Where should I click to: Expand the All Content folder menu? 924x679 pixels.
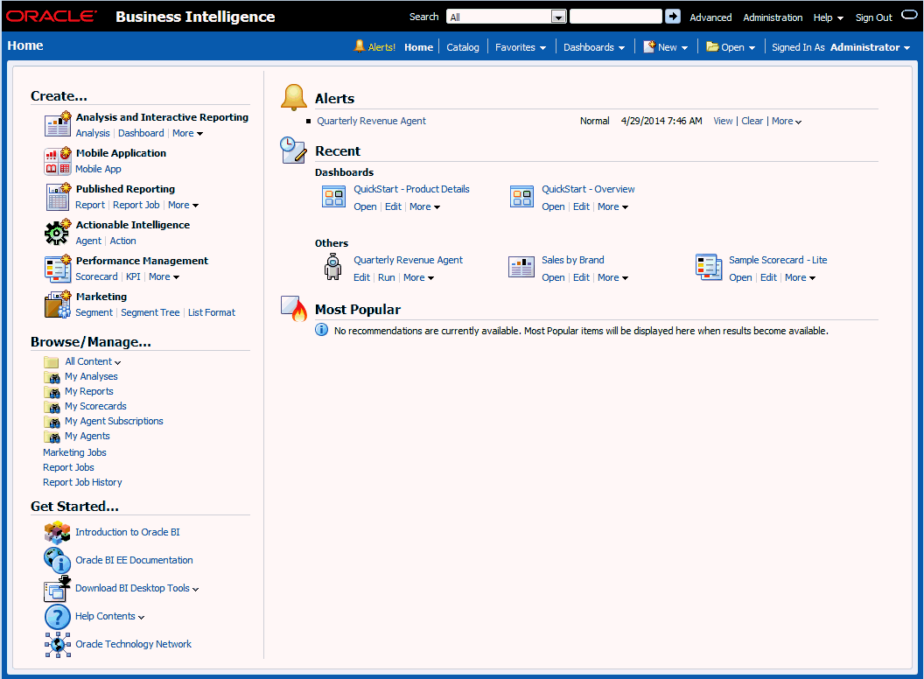point(93,361)
